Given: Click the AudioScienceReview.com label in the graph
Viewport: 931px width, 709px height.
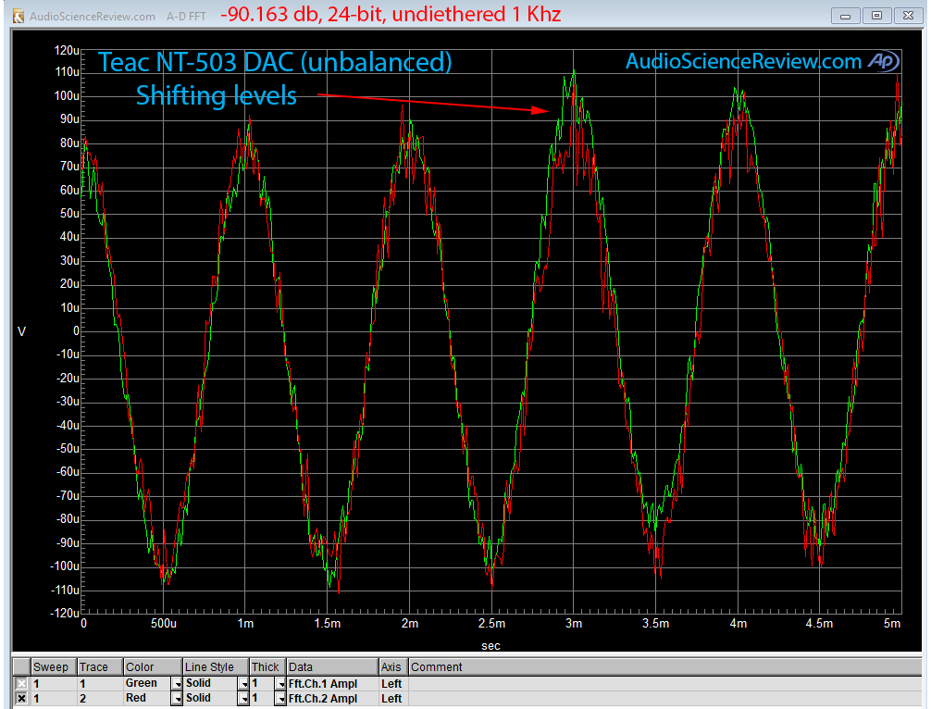Looking at the screenshot, I should pos(743,61).
